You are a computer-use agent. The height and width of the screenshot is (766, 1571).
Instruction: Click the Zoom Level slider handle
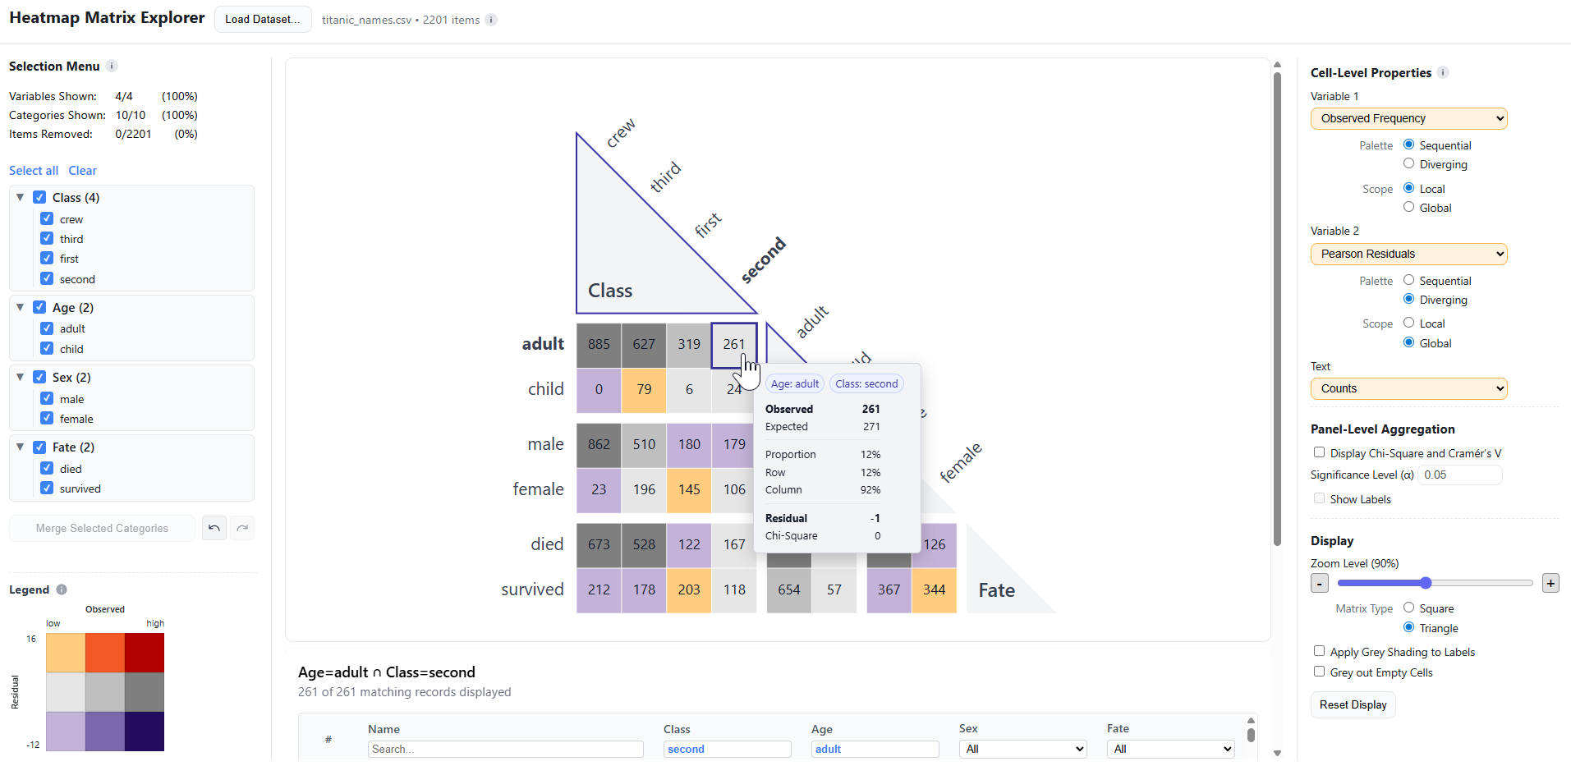pyautogui.click(x=1426, y=583)
